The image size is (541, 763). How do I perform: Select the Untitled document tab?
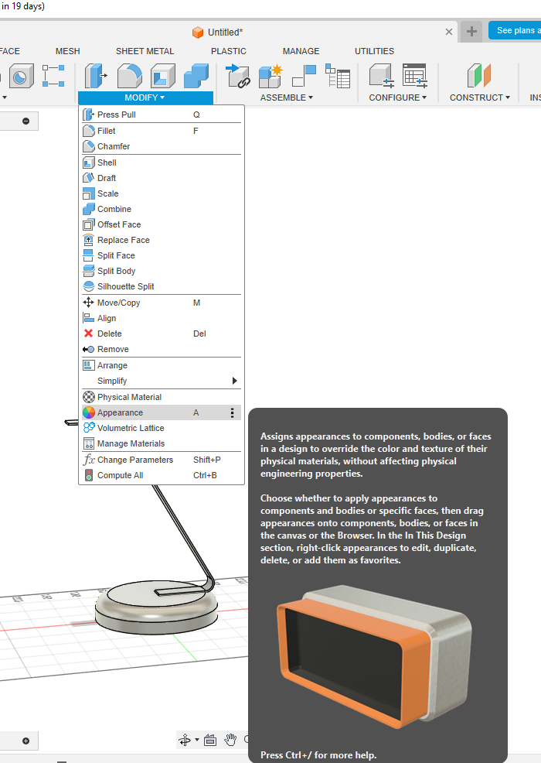(218, 33)
